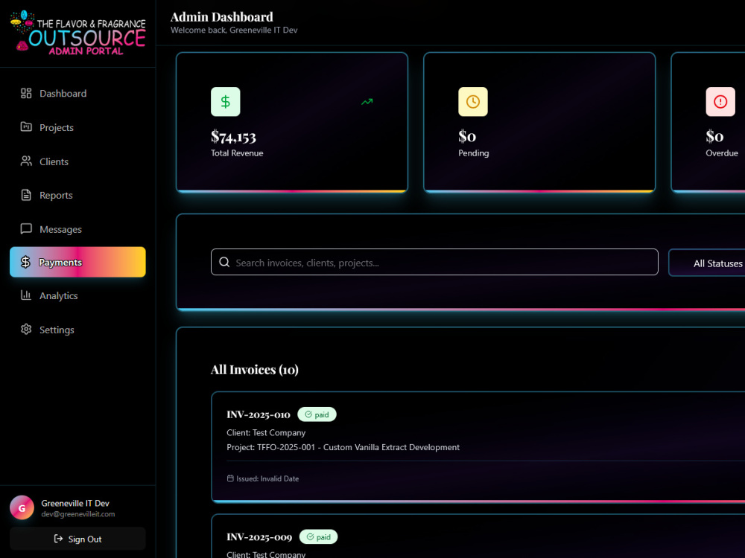Click the $74,153 Total Revenue value
Screen dimensions: 745x558
pyautogui.click(x=233, y=137)
